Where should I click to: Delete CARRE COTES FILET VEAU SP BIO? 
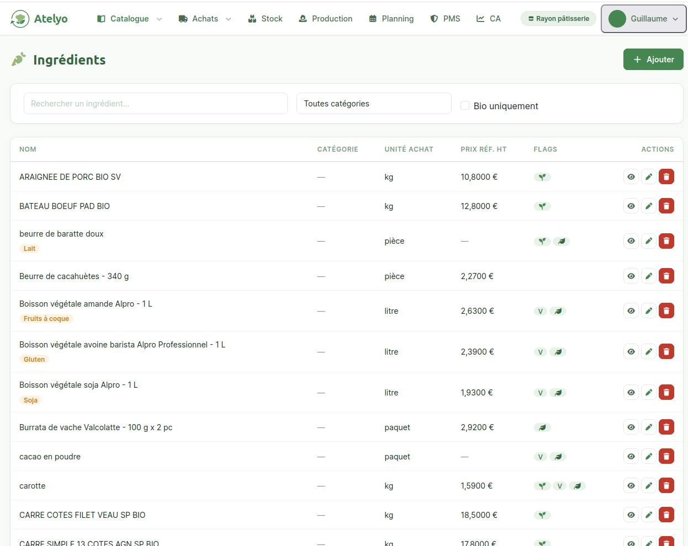666,515
